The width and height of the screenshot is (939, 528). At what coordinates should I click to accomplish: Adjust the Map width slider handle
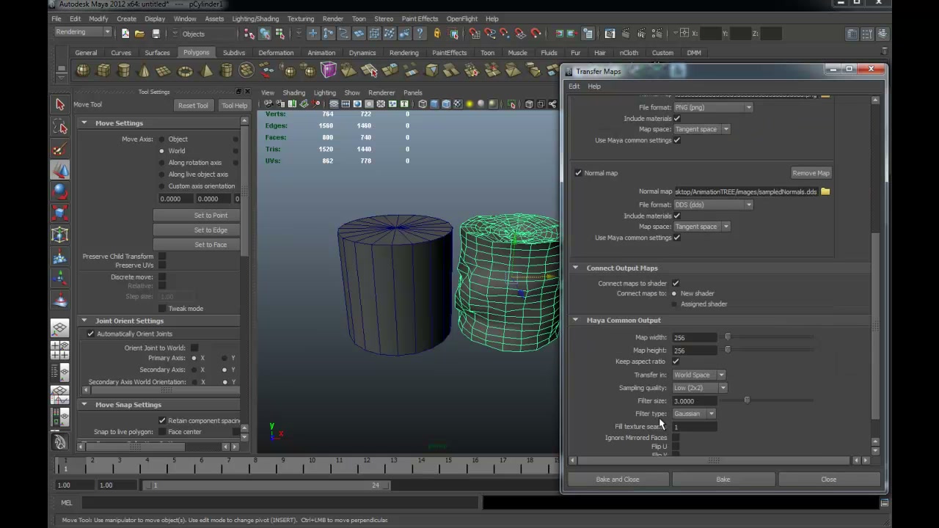pos(728,337)
